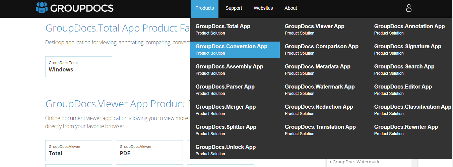This screenshot has width=453, height=167.
Task: Open GroupDocs.Translation App product
Action: coord(324,130)
